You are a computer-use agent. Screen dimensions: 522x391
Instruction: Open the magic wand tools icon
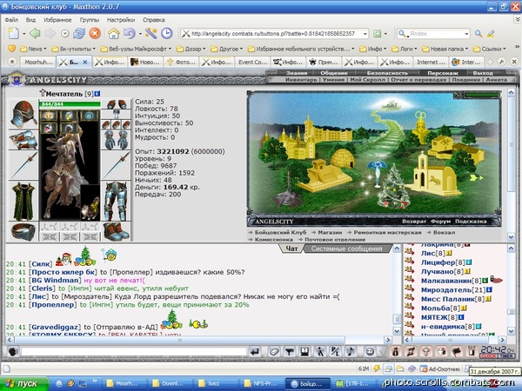coord(151,33)
